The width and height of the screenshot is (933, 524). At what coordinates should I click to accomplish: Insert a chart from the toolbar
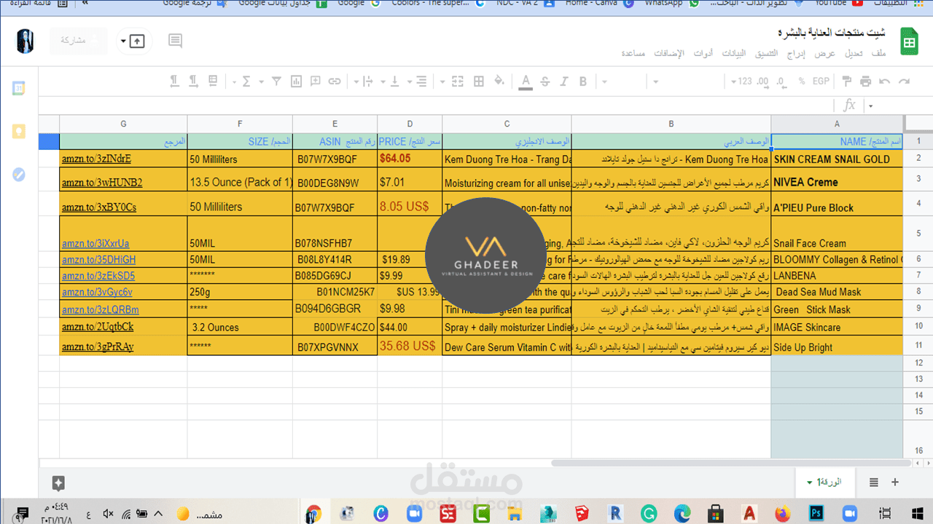296,82
